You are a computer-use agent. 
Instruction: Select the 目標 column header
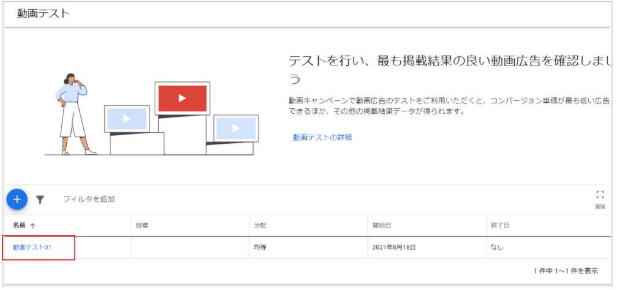coord(142,225)
